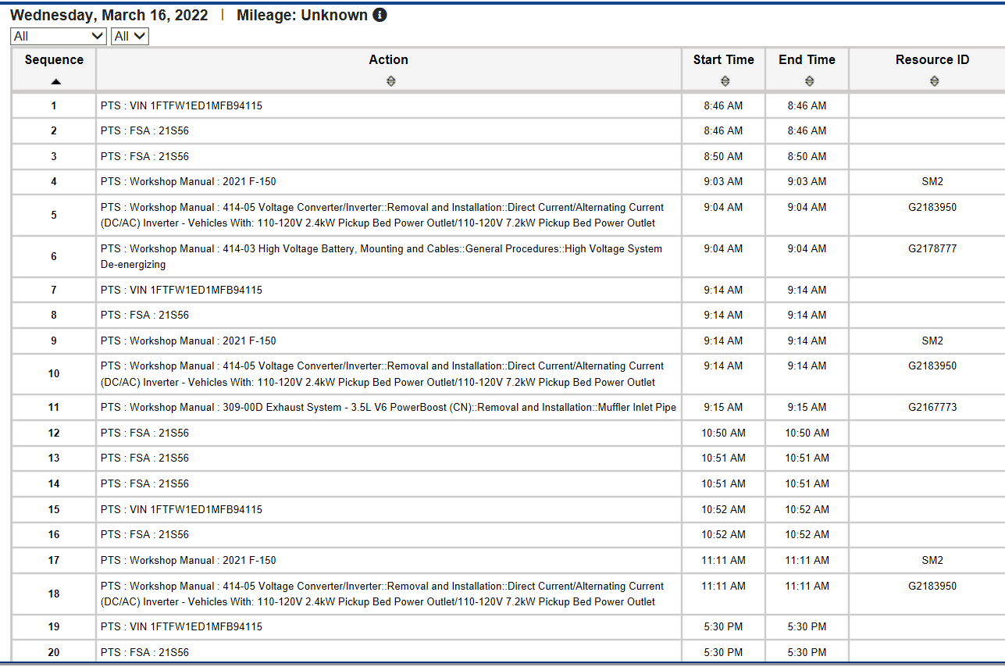This screenshot has height=667, width=1005.
Task: Select the 414-05 Voltage Converter action in sequence 10
Action: click(x=382, y=373)
